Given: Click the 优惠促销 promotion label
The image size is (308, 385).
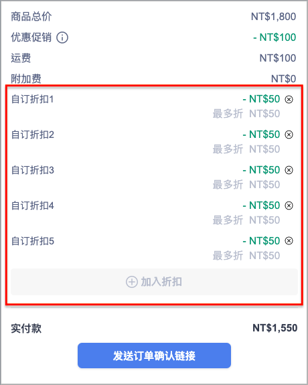Looking at the screenshot, I should pos(31,37).
